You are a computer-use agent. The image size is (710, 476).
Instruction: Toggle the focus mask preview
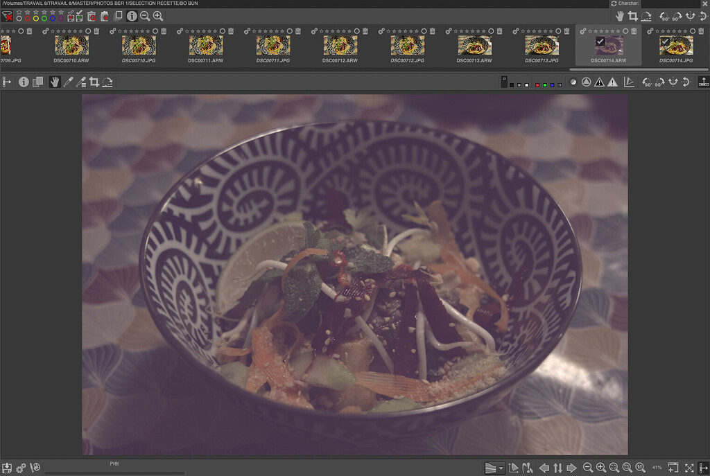tap(586, 82)
